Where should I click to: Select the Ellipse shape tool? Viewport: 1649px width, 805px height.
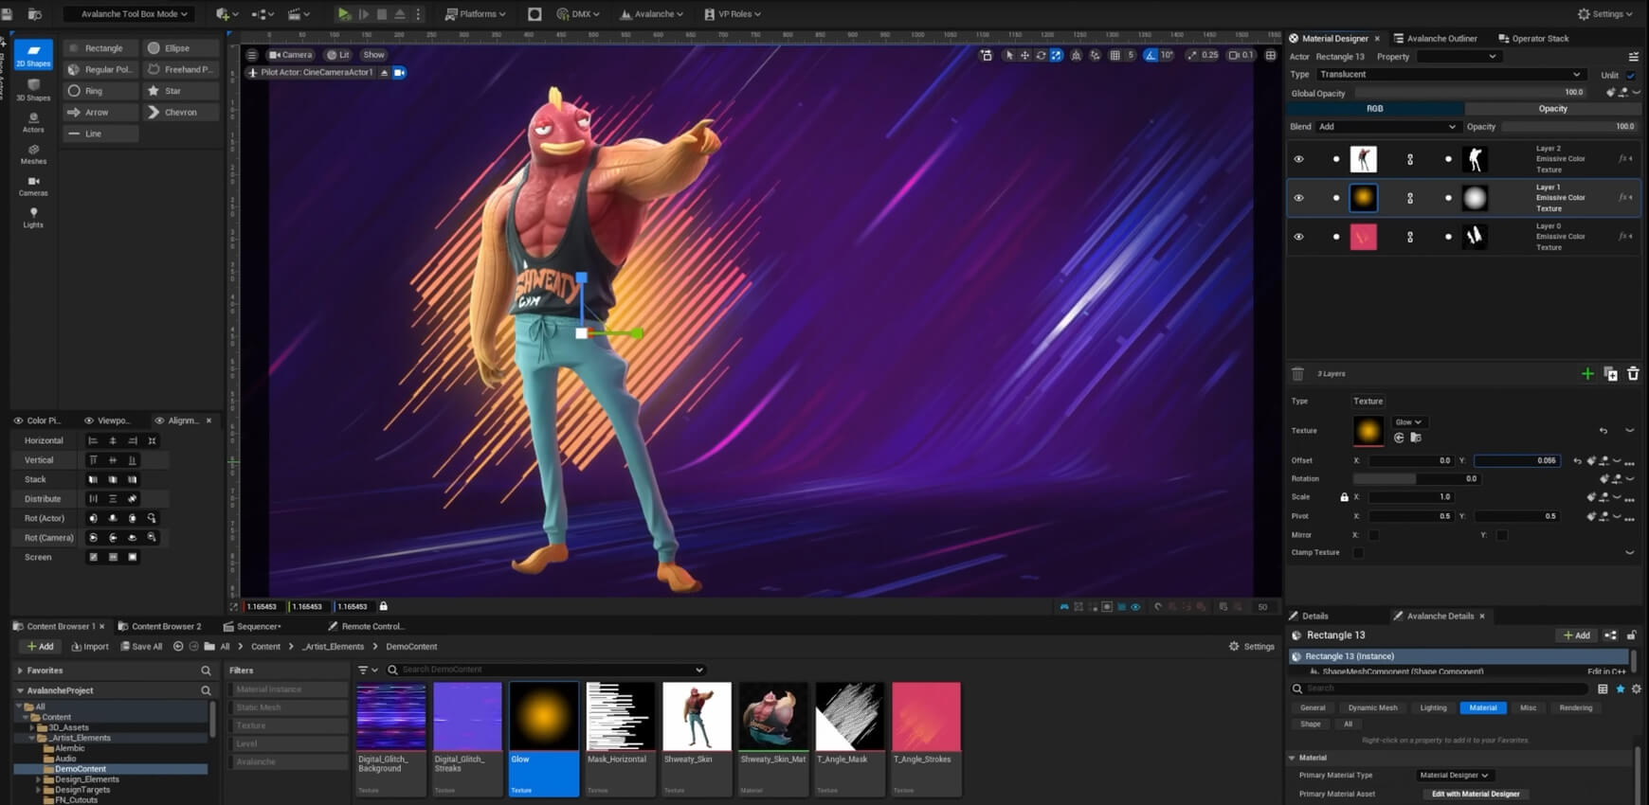tap(180, 48)
